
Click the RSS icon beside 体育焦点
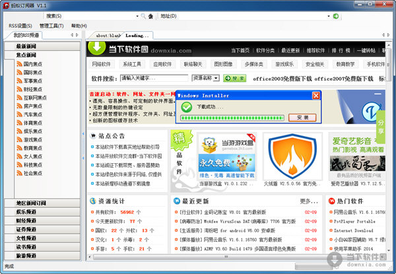(x=19, y=123)
